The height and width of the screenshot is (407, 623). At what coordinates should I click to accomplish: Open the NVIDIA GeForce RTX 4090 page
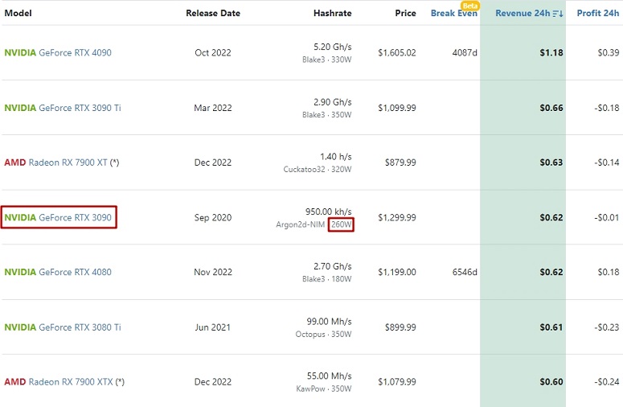coord(58,52)
